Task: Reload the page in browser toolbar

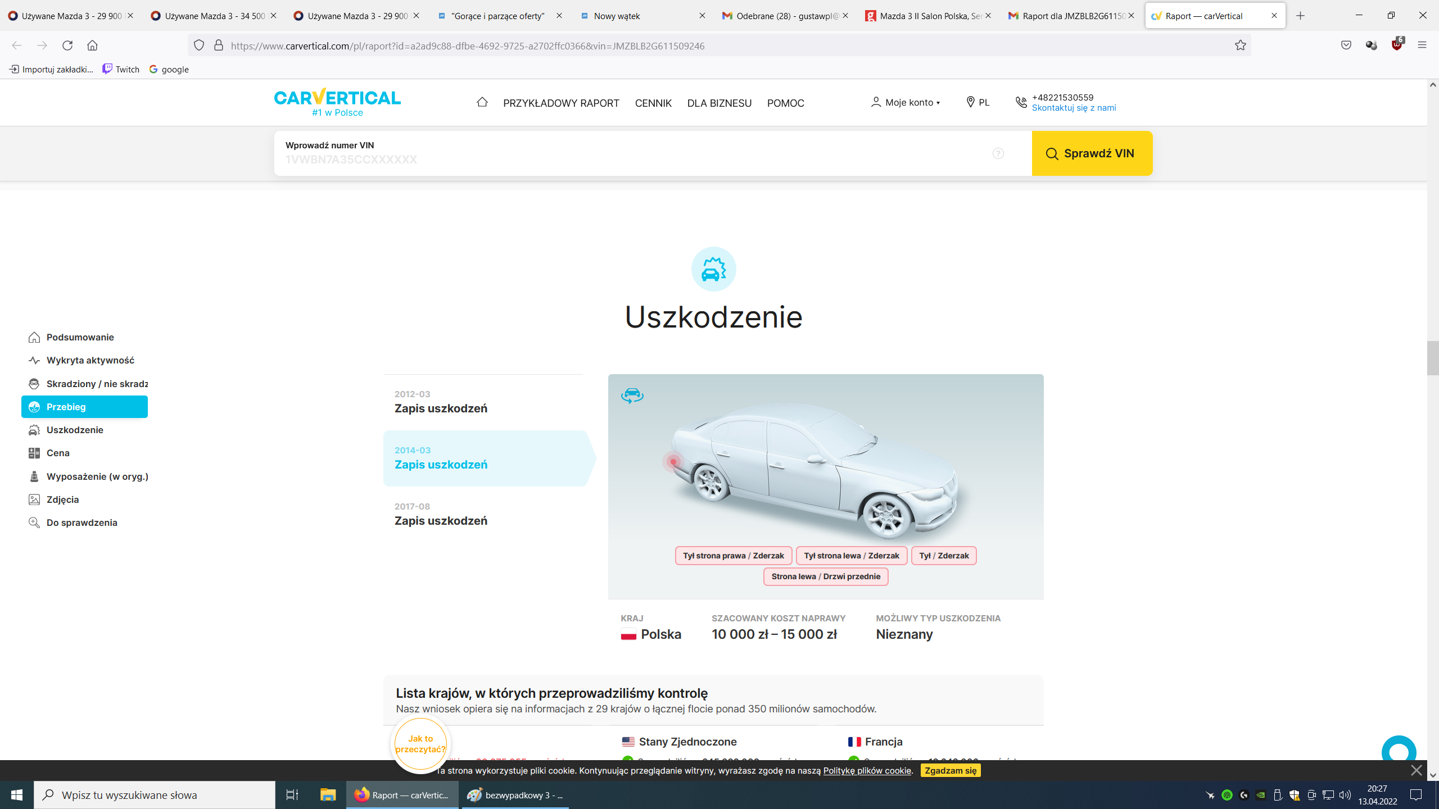Action: pos(67,46)
